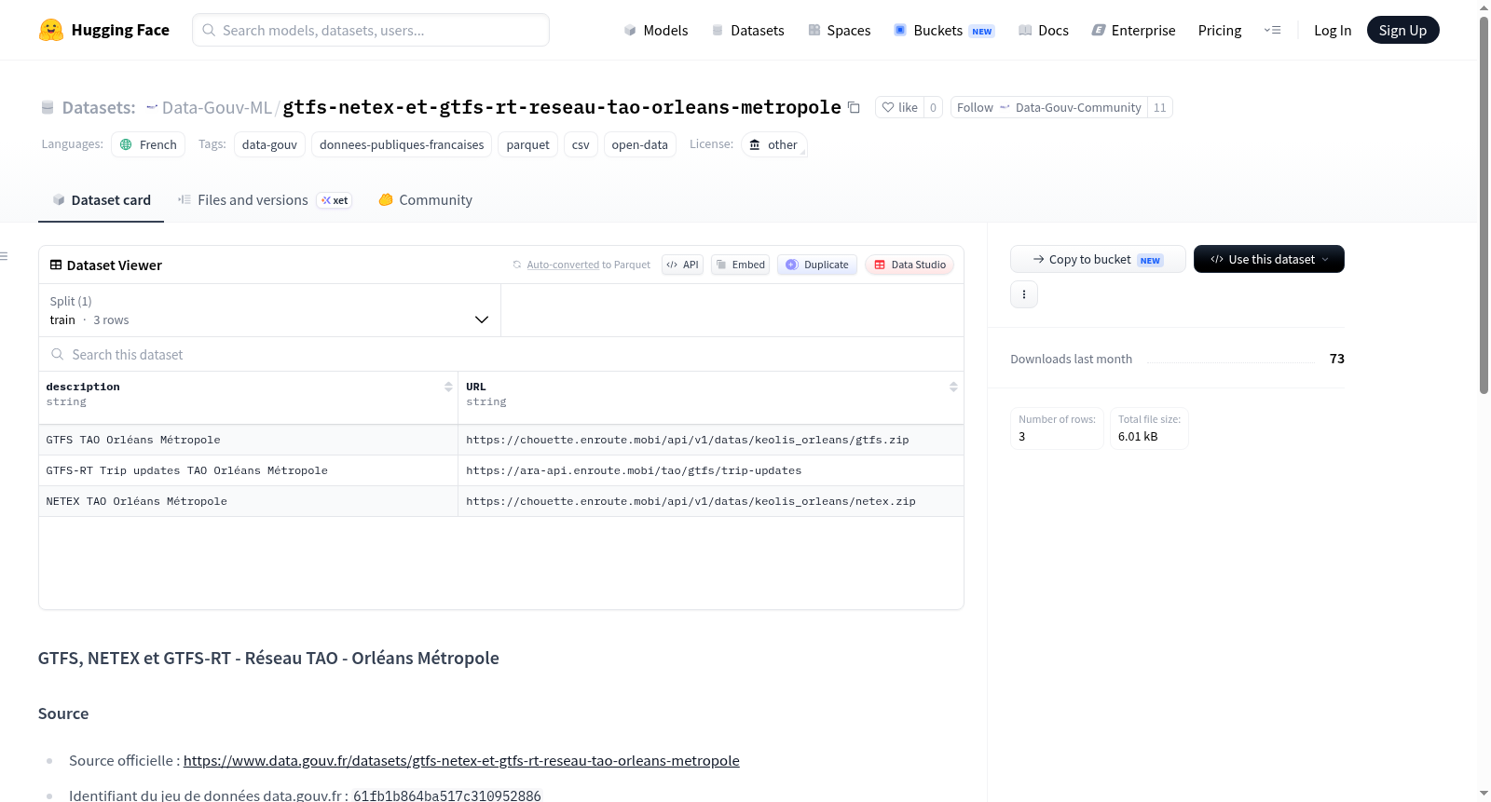Screen dimensions: 1491x802
Task: Select the donnees-publiques-francaises tag
Action: pyautogui.click(x=402, y=144)
